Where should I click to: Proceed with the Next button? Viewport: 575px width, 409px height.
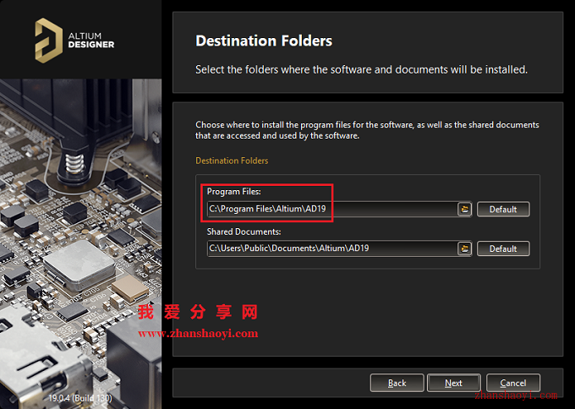(x=454, y=383)
